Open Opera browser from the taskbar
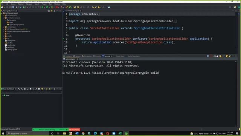Viewport: 241px width, 136px height. pos(108,133)
